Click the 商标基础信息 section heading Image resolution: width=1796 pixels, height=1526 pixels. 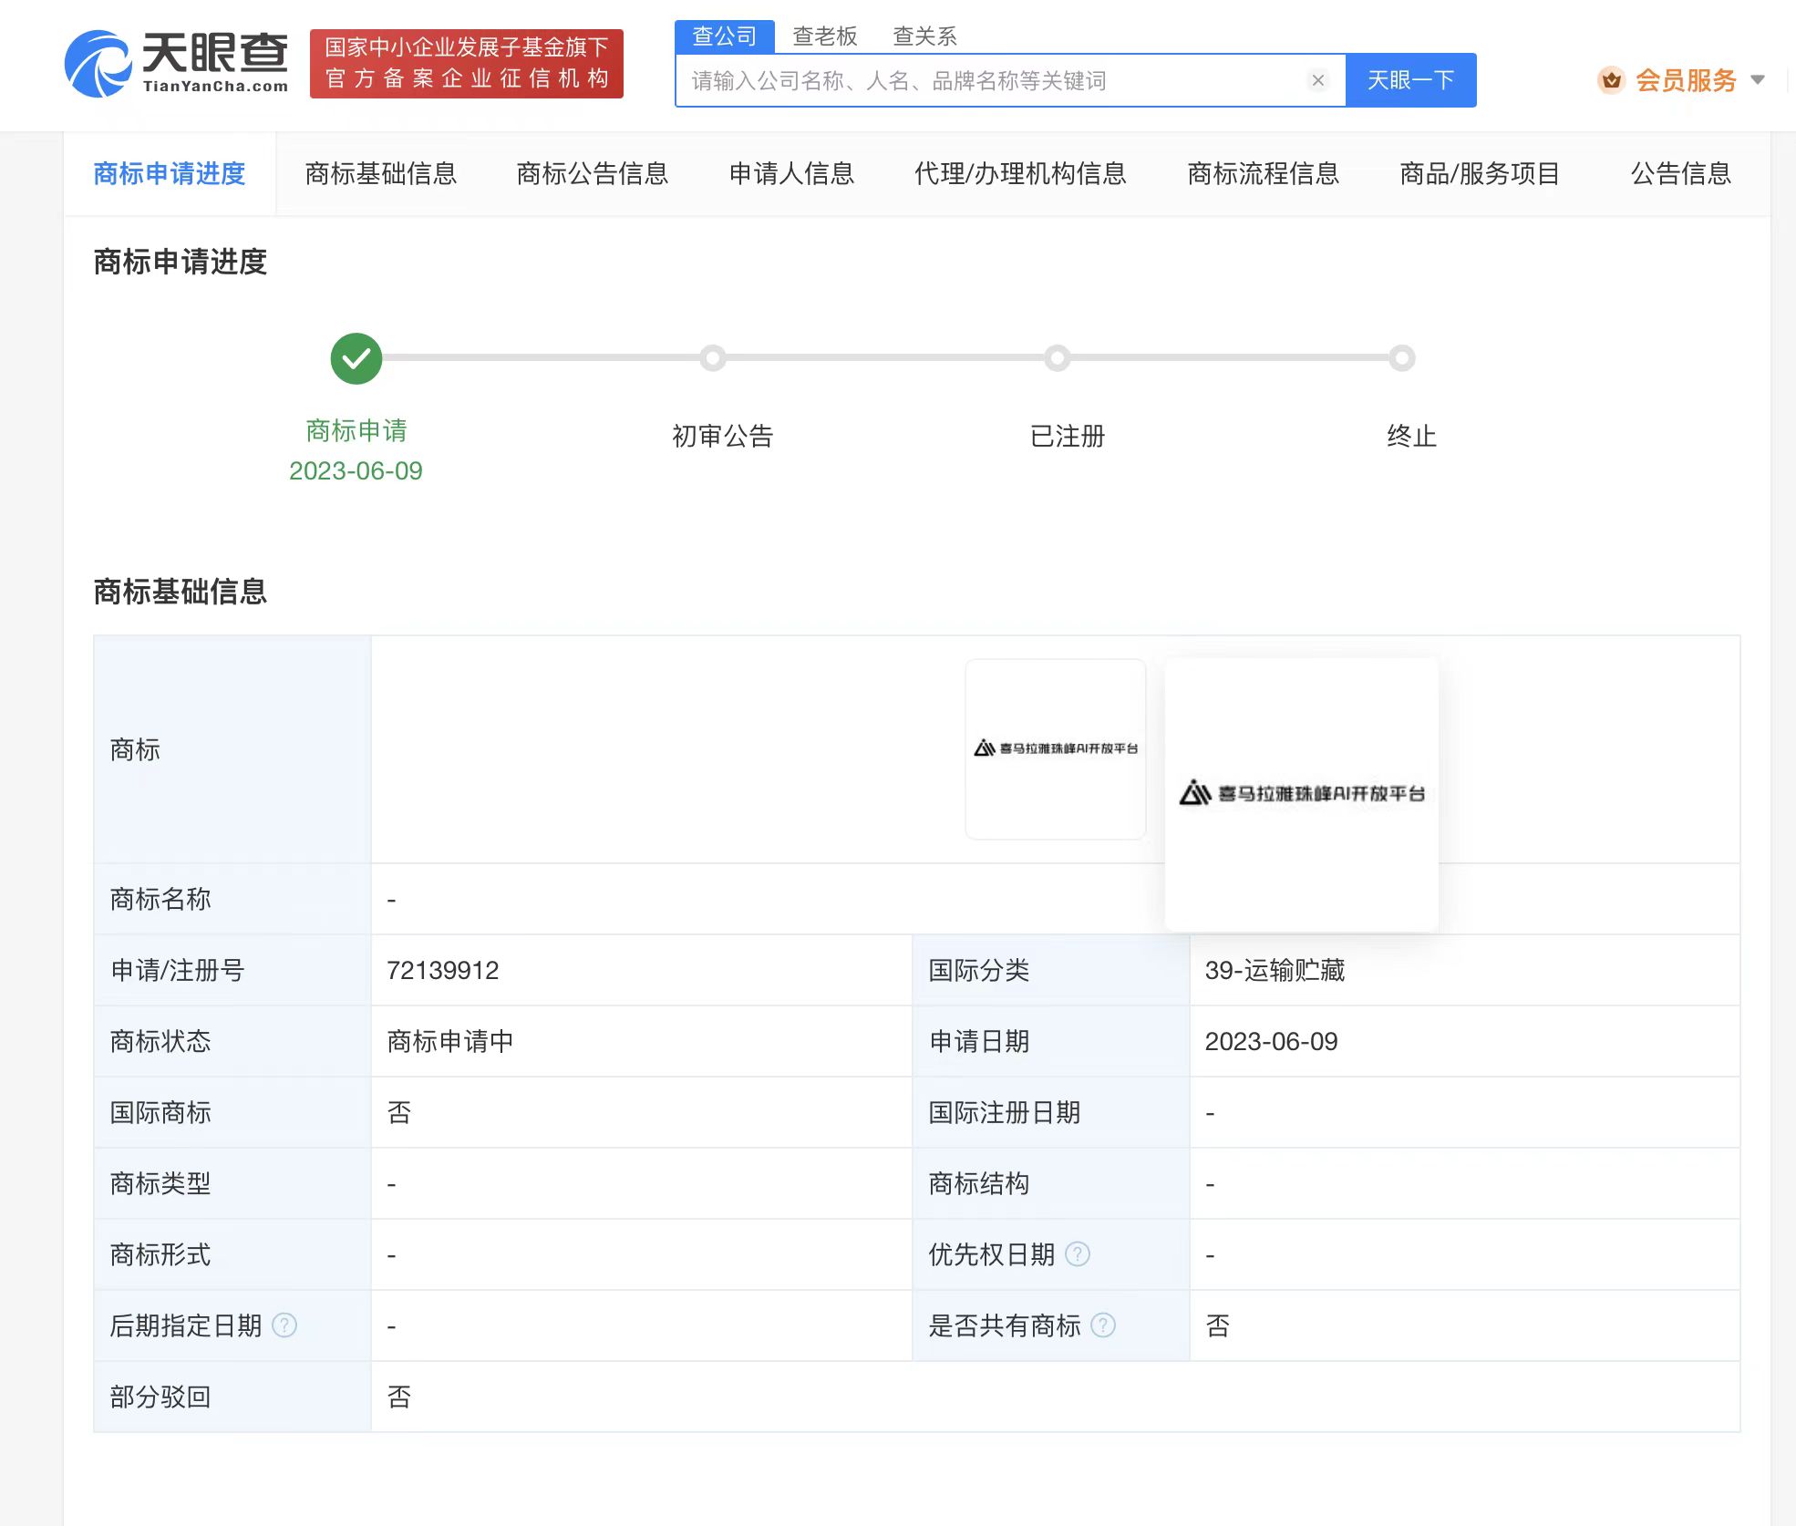(180, 592)
